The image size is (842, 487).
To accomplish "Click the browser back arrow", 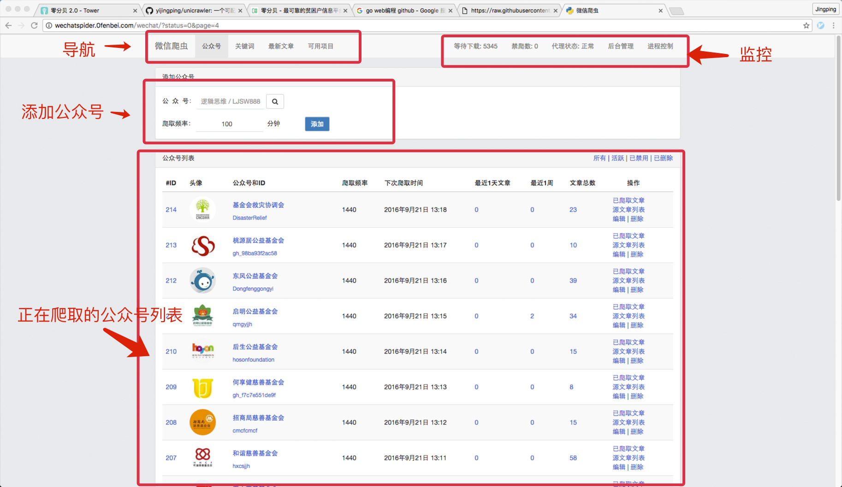I will click(x=8, y=25).
